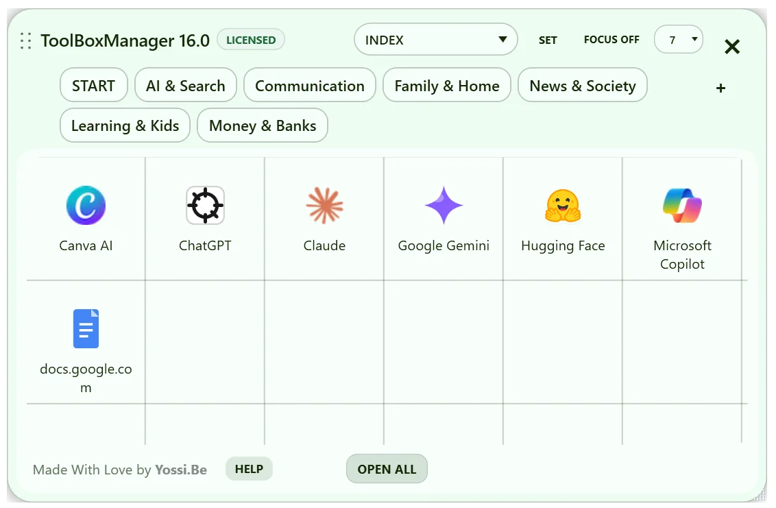Viewport: 776px width, 508px height.
Task: Launch the Microsoft Copilot icon
Action: point(683,206)
